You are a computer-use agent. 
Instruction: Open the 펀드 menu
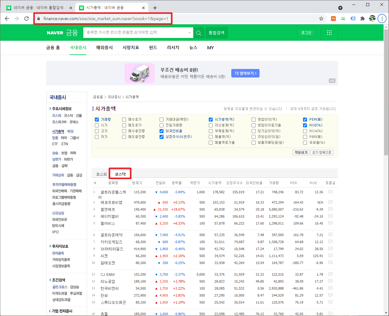click(x=153, y=48)
